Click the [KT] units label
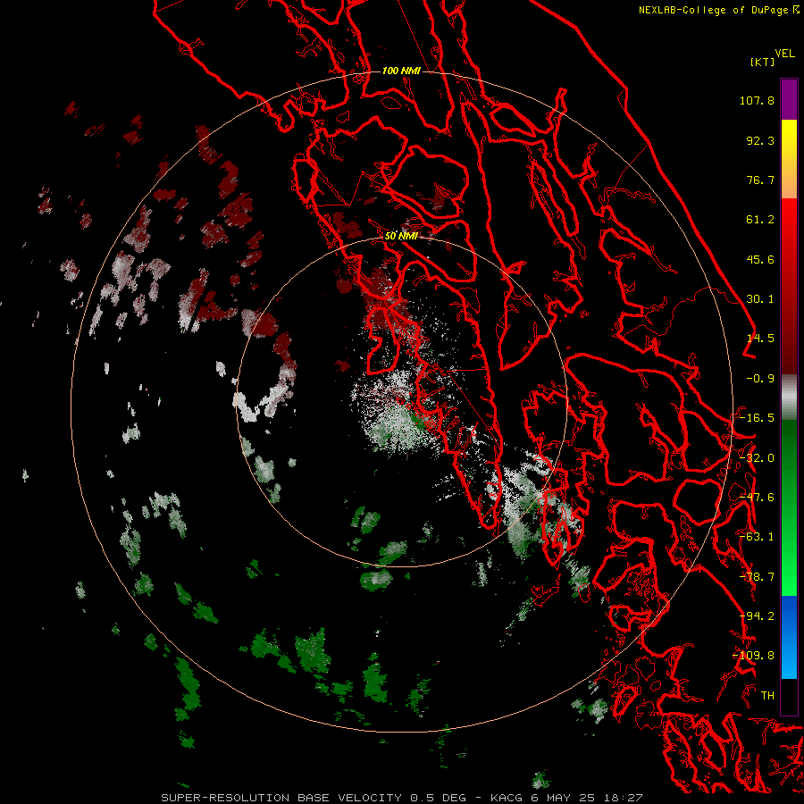Image resolution: width=804 pixels, height=804 pixels. 762,62
